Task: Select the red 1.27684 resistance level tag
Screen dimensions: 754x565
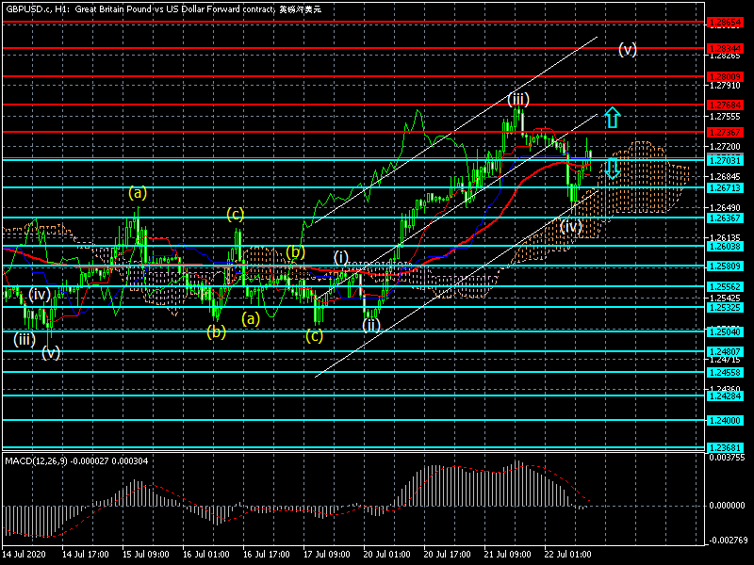Action: [x=726, y=105]
